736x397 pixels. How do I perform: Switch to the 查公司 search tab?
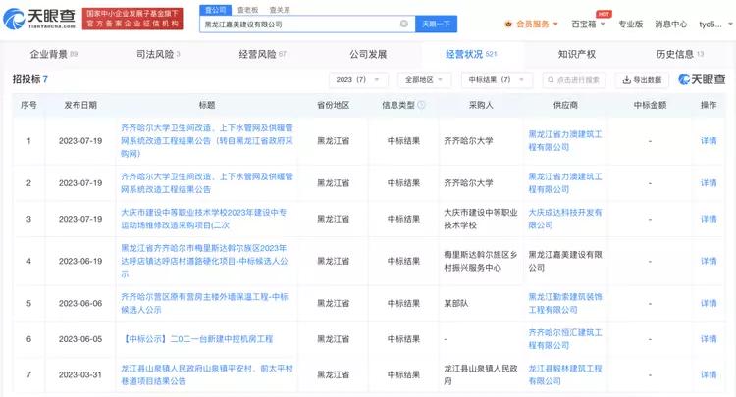pos(216,10)
